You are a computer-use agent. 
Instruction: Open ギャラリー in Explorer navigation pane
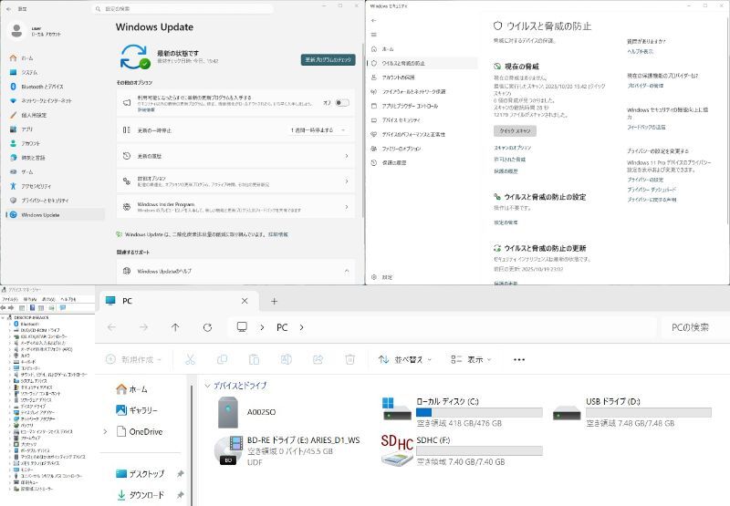(137, 410)
